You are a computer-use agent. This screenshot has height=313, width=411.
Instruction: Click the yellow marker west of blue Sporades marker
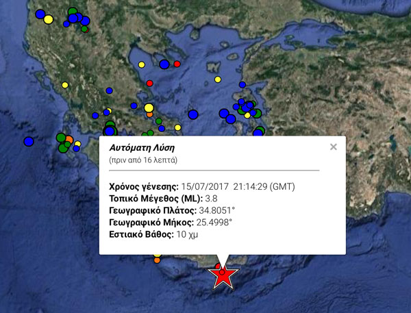click(142, 64)
